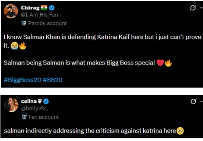Click the Parody account mask icon
This screenshot has height=141, width=203.
pos(24,23)
